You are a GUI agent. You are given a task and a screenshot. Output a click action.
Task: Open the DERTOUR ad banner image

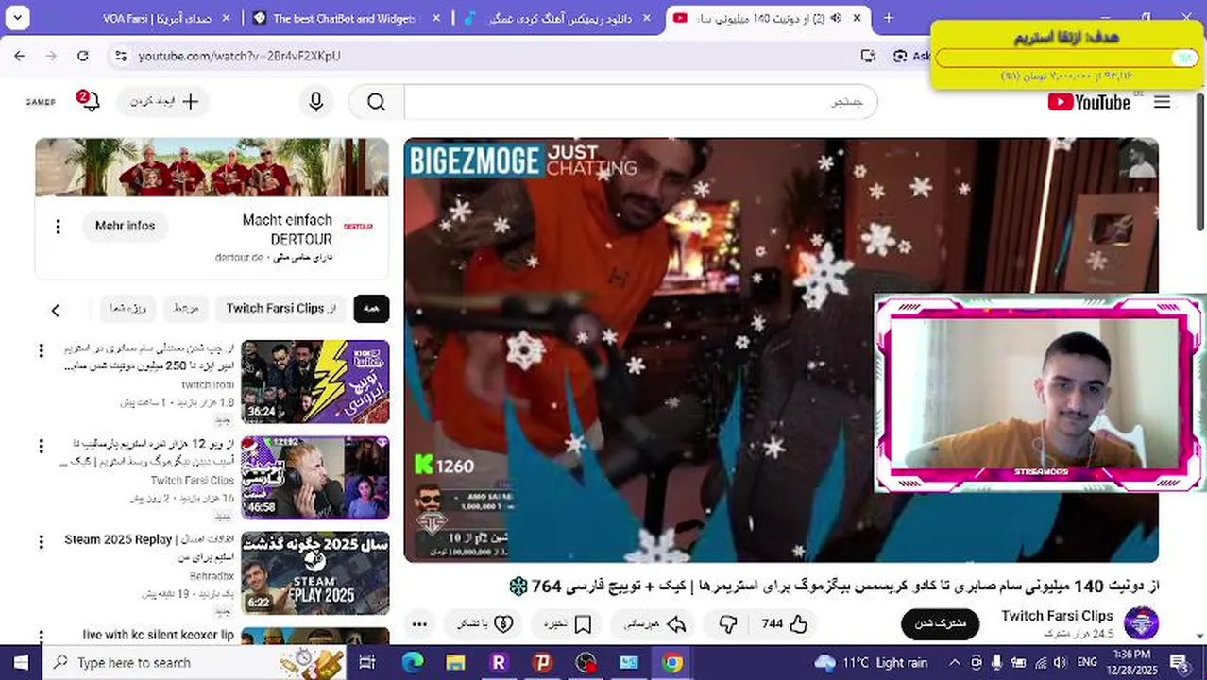[212, 167]
